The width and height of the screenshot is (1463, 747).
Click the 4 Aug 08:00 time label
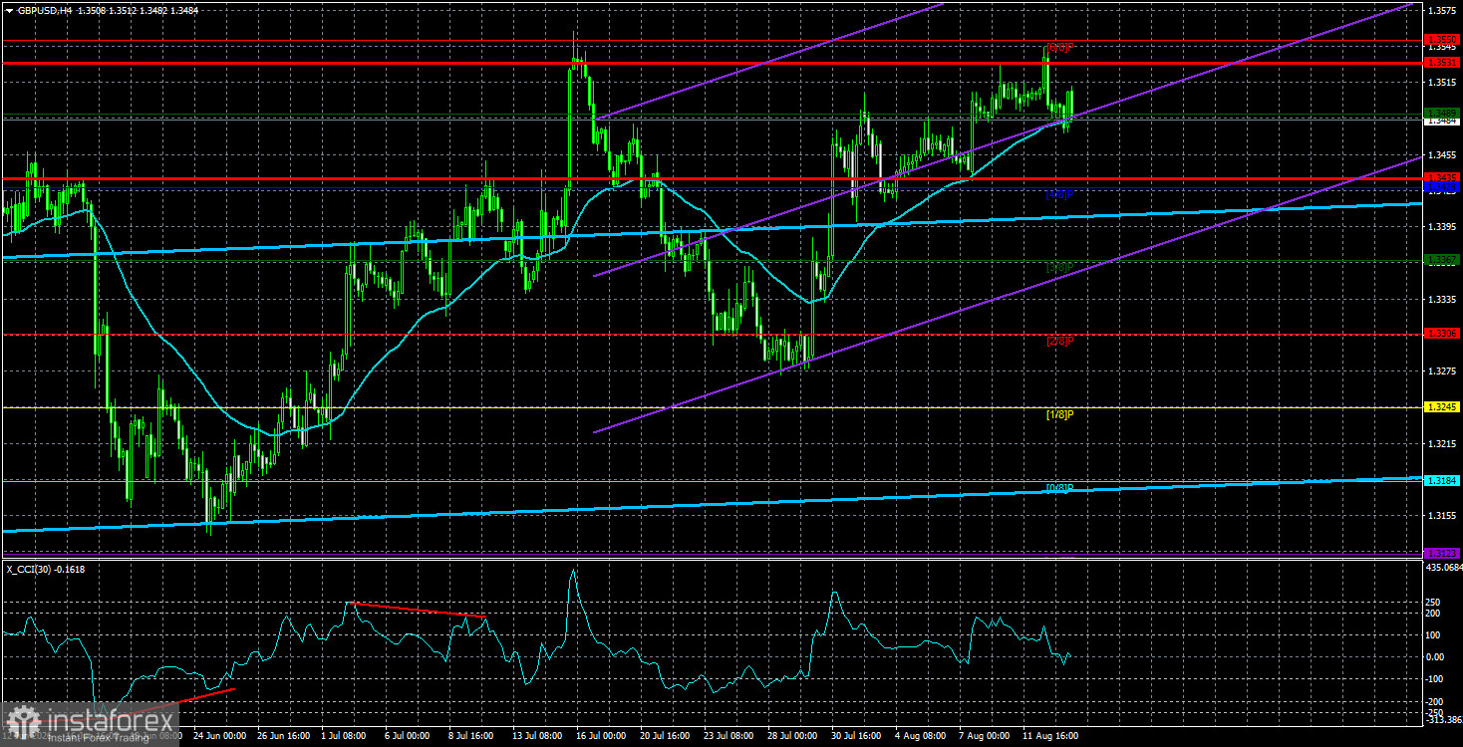pyautogui.click(x=922, y=737)
